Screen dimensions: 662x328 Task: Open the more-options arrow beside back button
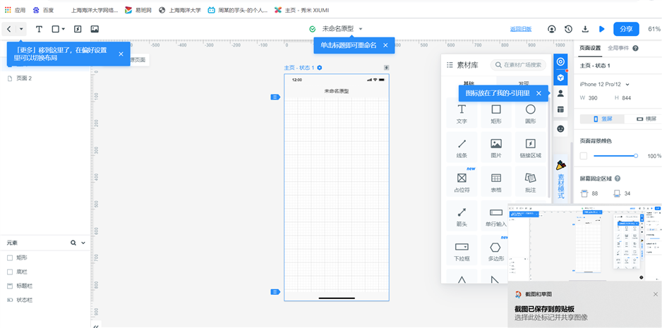point(21,29)
